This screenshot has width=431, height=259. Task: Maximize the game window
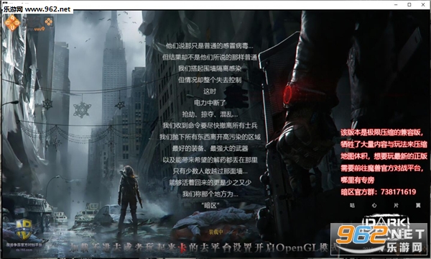pos(409,5)
